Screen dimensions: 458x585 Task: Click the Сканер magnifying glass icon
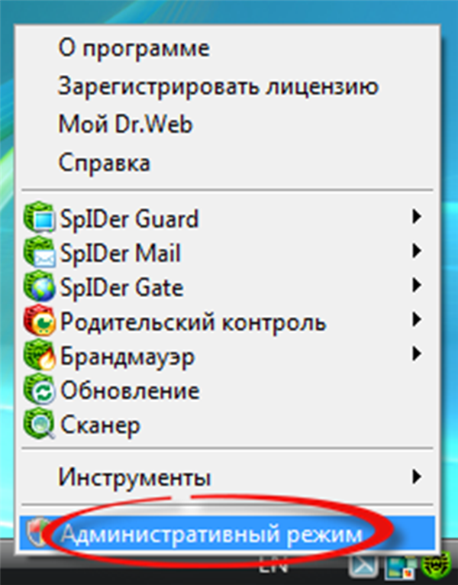(39, 424)
